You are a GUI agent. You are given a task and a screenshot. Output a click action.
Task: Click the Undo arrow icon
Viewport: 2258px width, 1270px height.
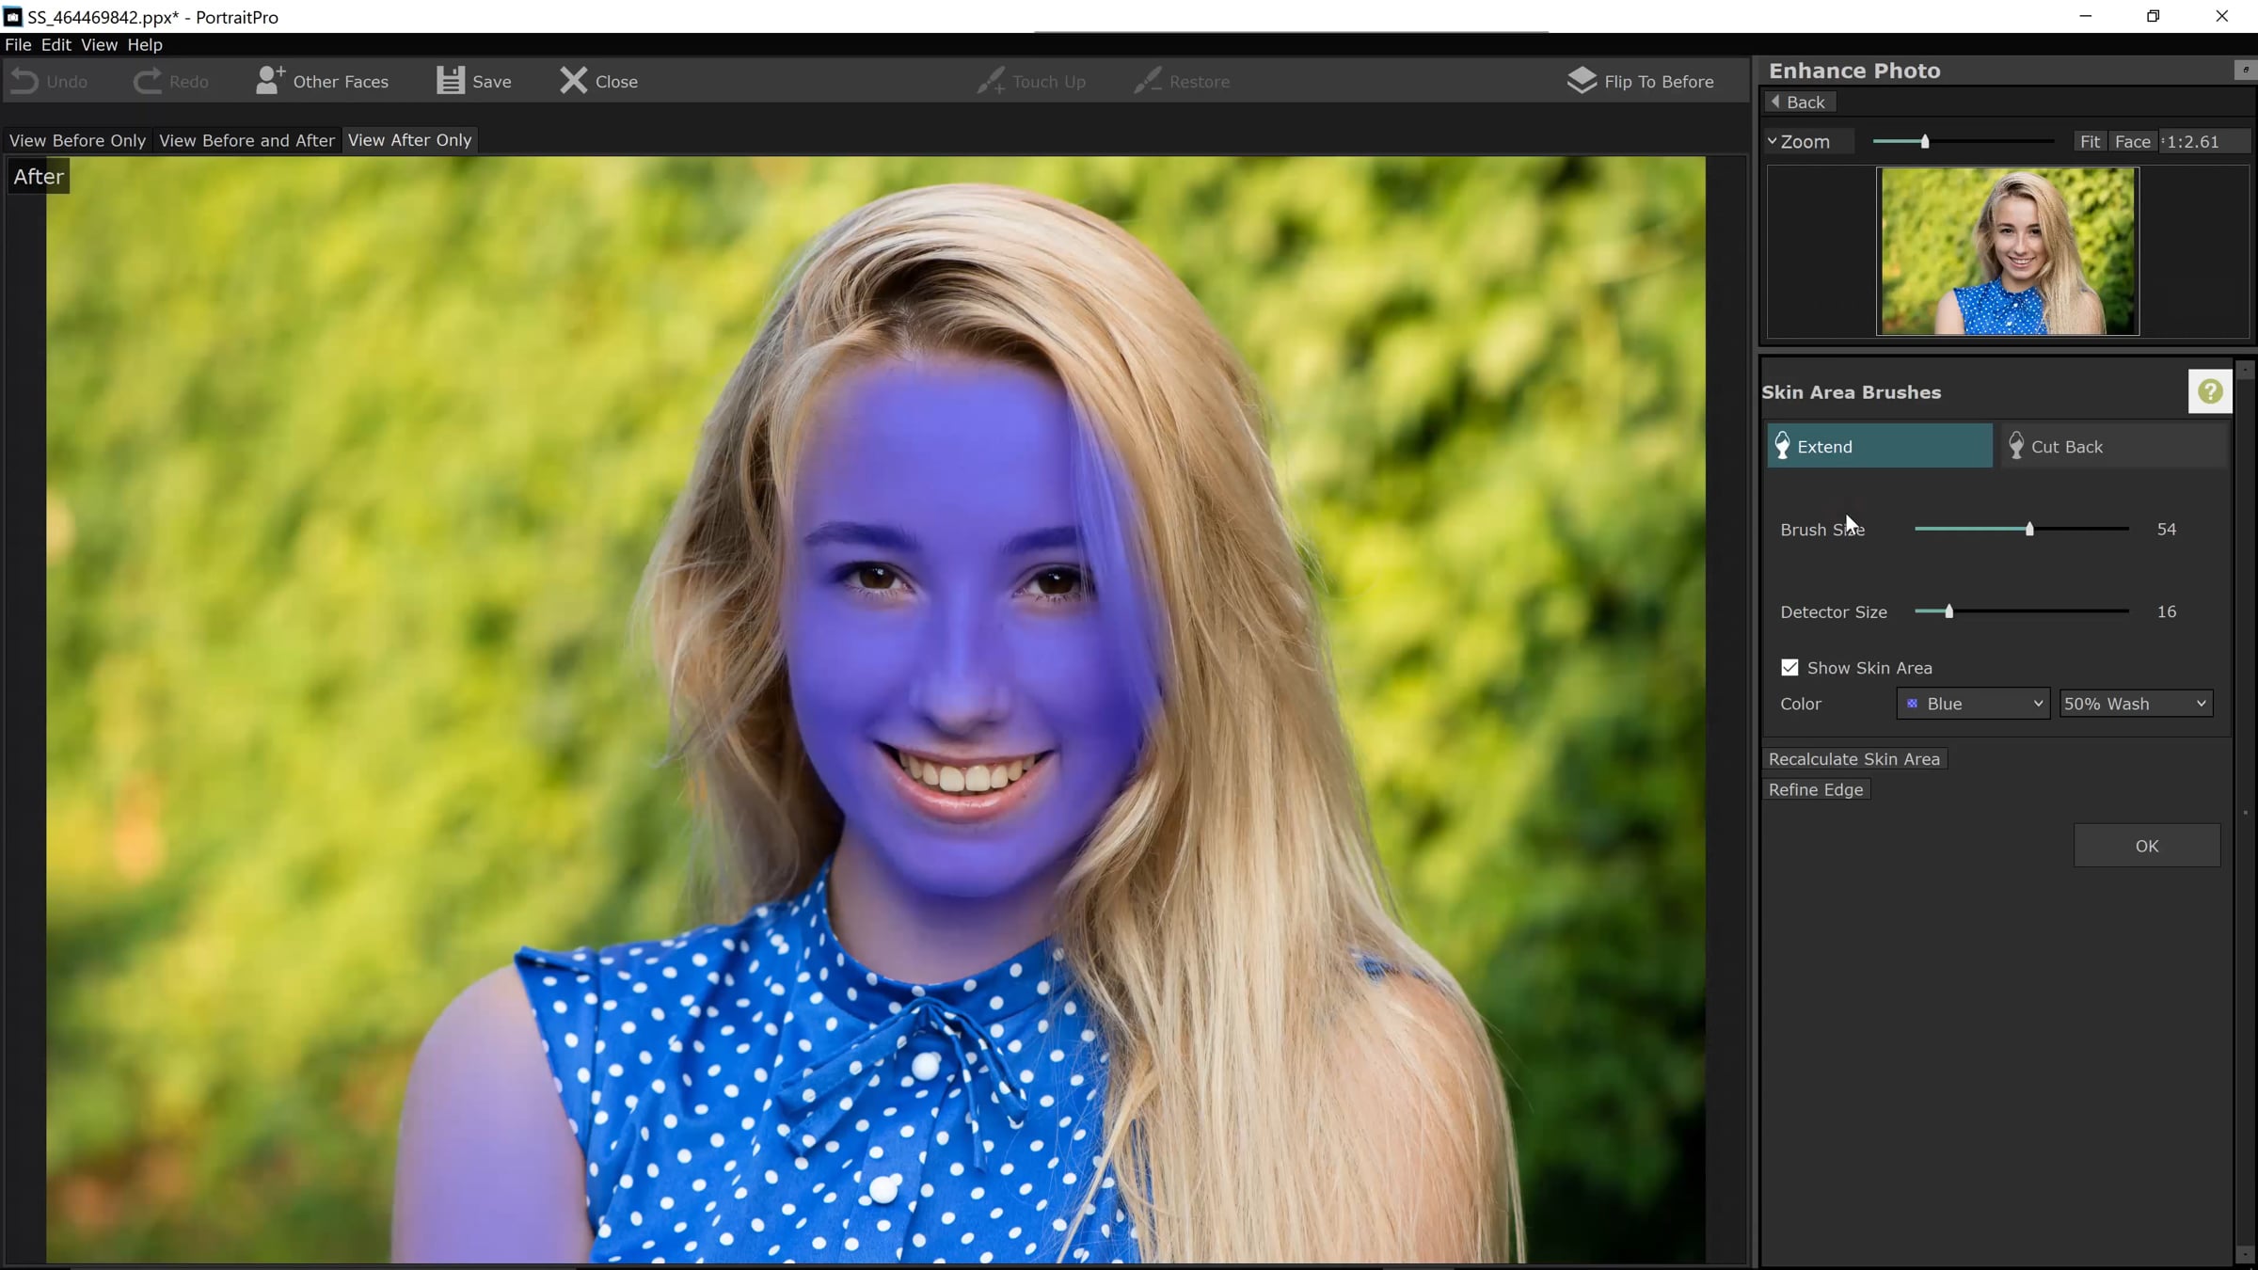coord(24,82)
